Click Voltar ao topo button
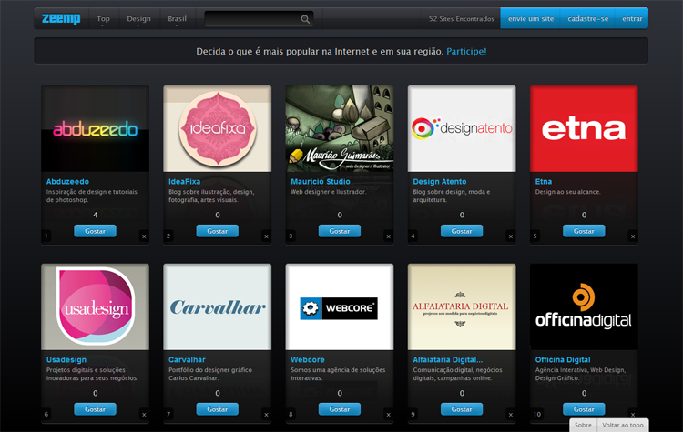The height and width of the screenshot is (432, 683). click(623, 425)
